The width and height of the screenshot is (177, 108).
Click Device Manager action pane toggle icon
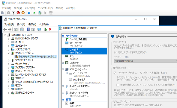33,30
